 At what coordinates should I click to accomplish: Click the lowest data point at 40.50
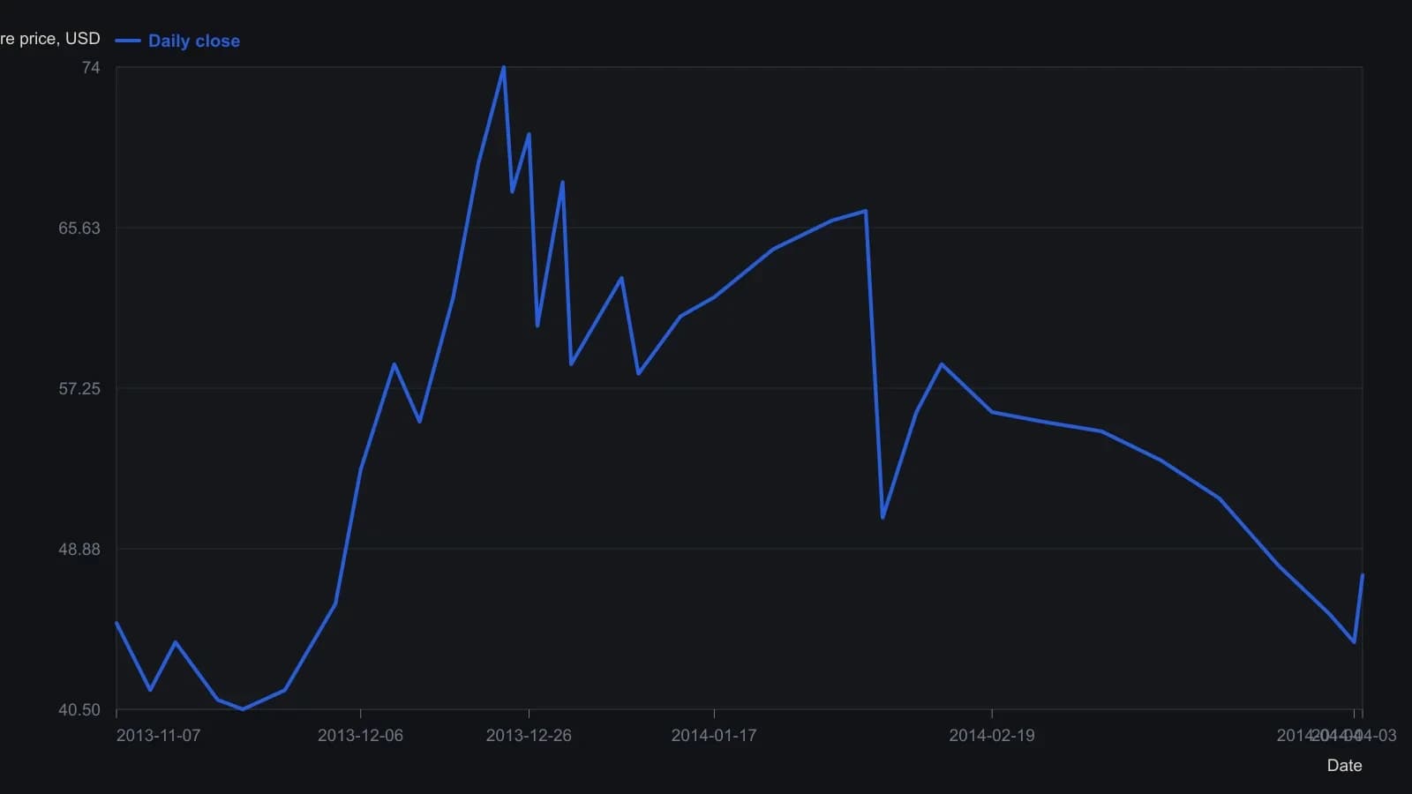tap(243, 708)
